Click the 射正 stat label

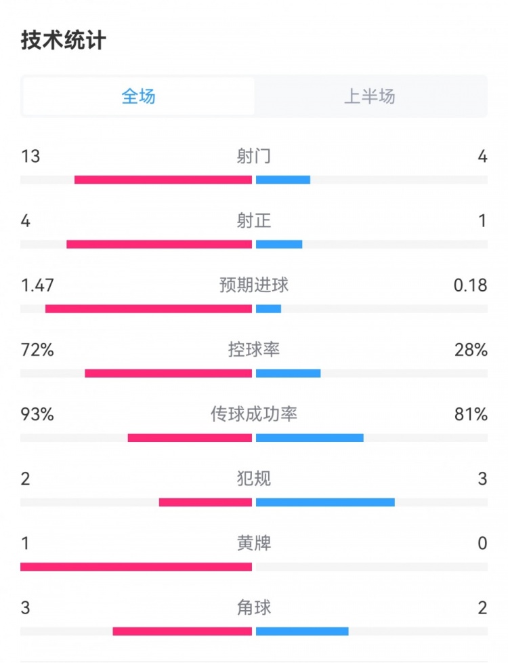point(254,221)
